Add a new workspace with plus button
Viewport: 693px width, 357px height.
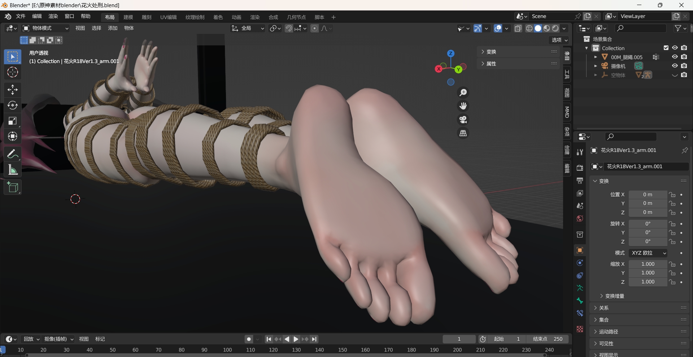[x=334, y=17]
